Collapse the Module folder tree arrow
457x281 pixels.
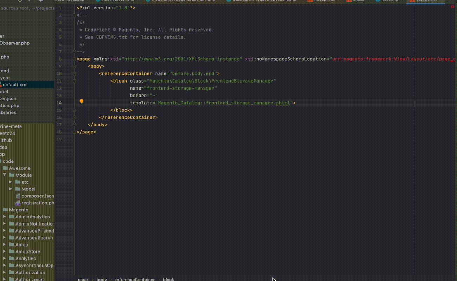coord(4,175)
